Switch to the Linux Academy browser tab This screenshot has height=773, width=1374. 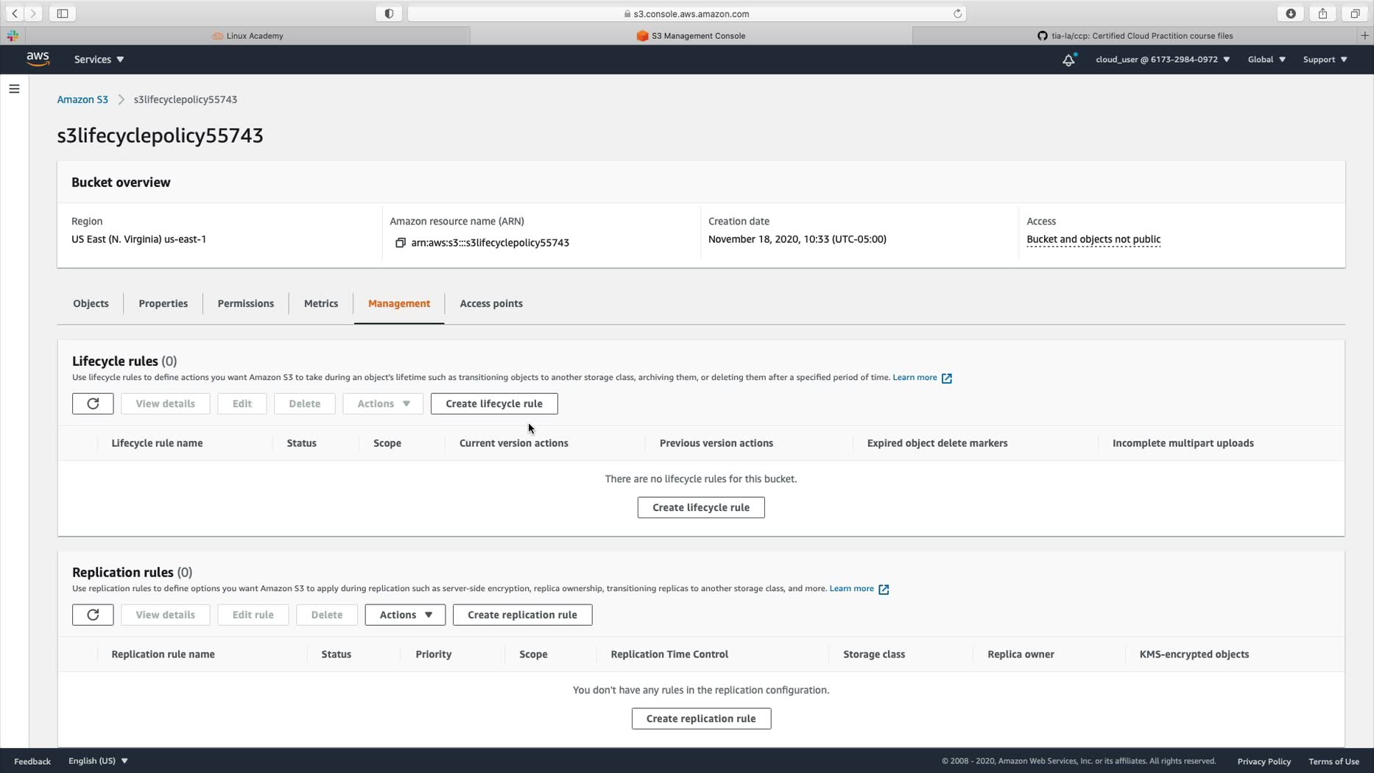pyautogui.click(x=247, y=35)
